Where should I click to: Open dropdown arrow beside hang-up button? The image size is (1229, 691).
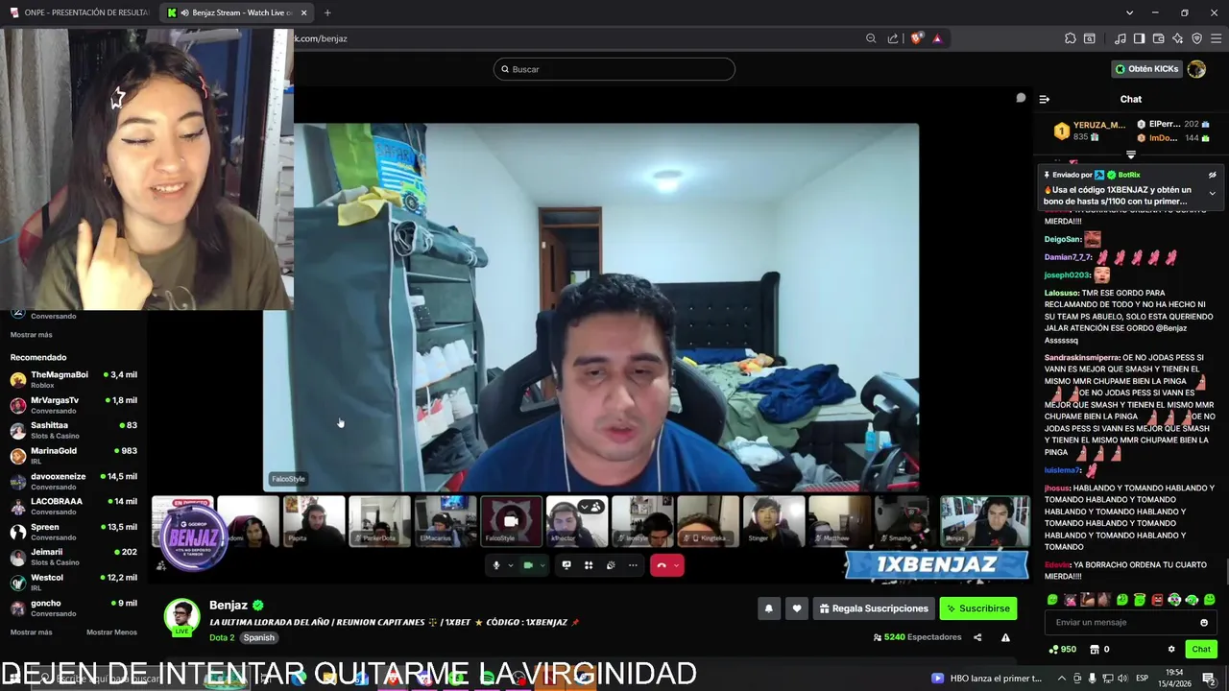(x=677, y=565)
